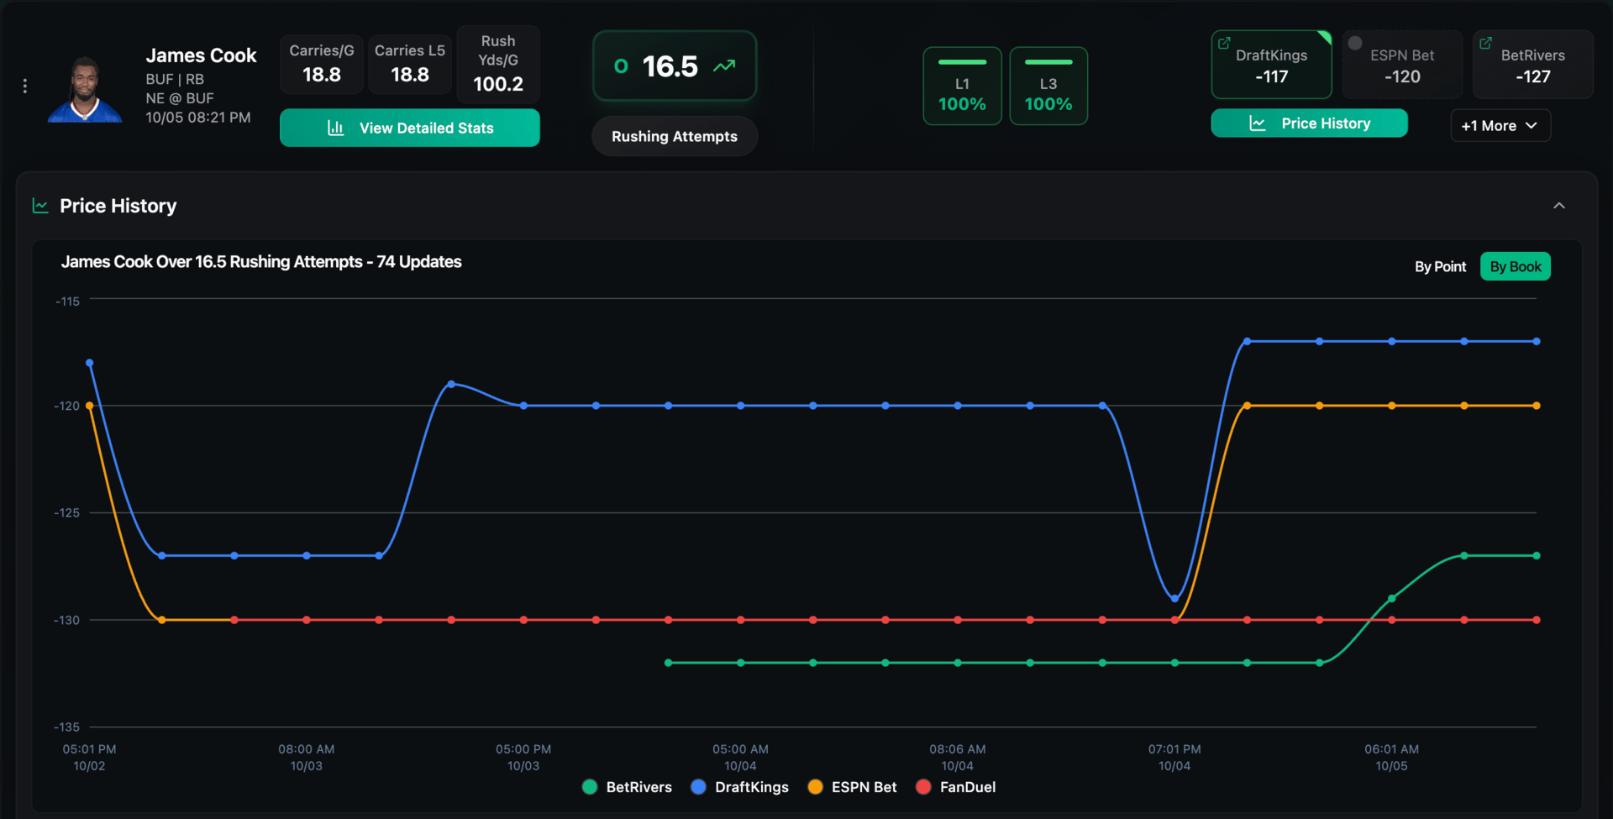Click the Rush Yds/G 100.2 stat box
This screenshot has width=1613, height=819.
pyautogui.click(x=498, y=64)
